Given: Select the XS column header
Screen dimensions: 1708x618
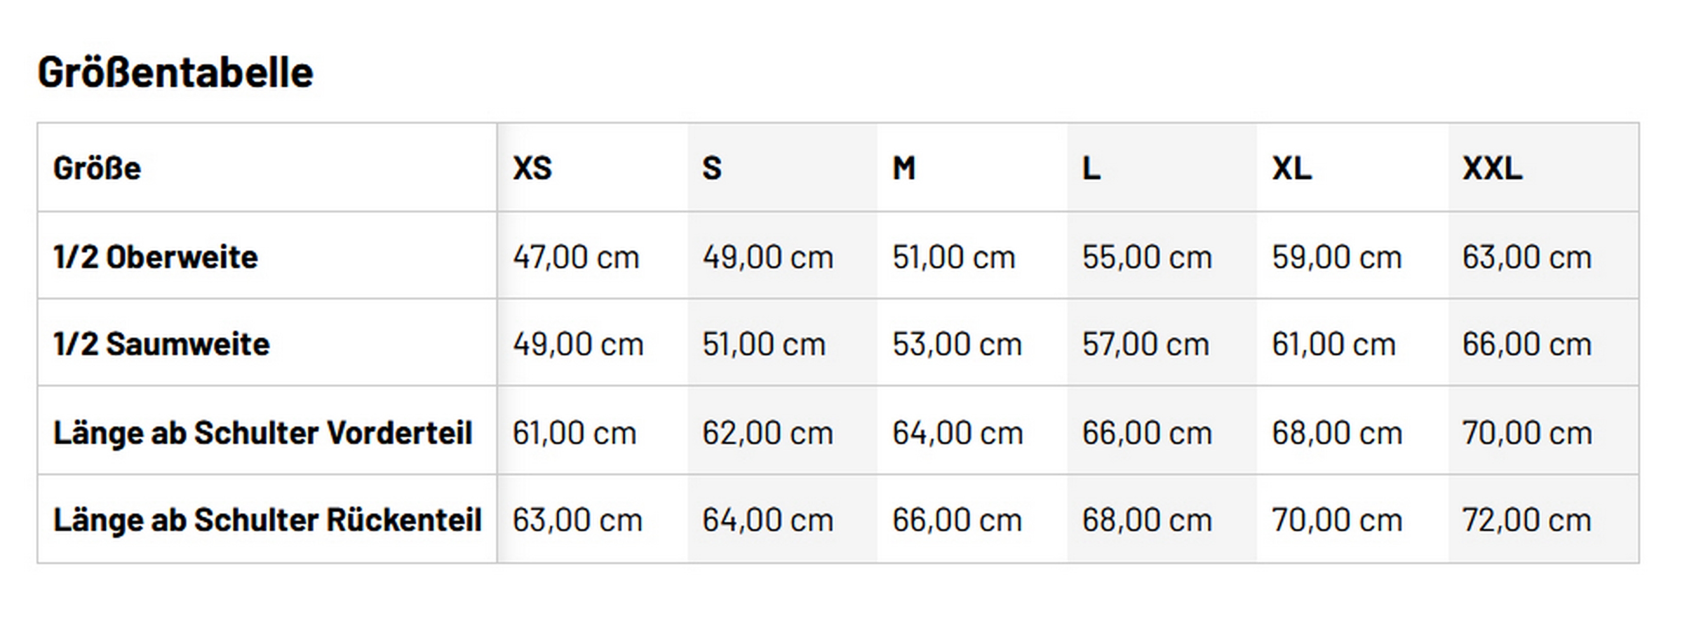Looking at the screenshot, I should pos(532,168).
